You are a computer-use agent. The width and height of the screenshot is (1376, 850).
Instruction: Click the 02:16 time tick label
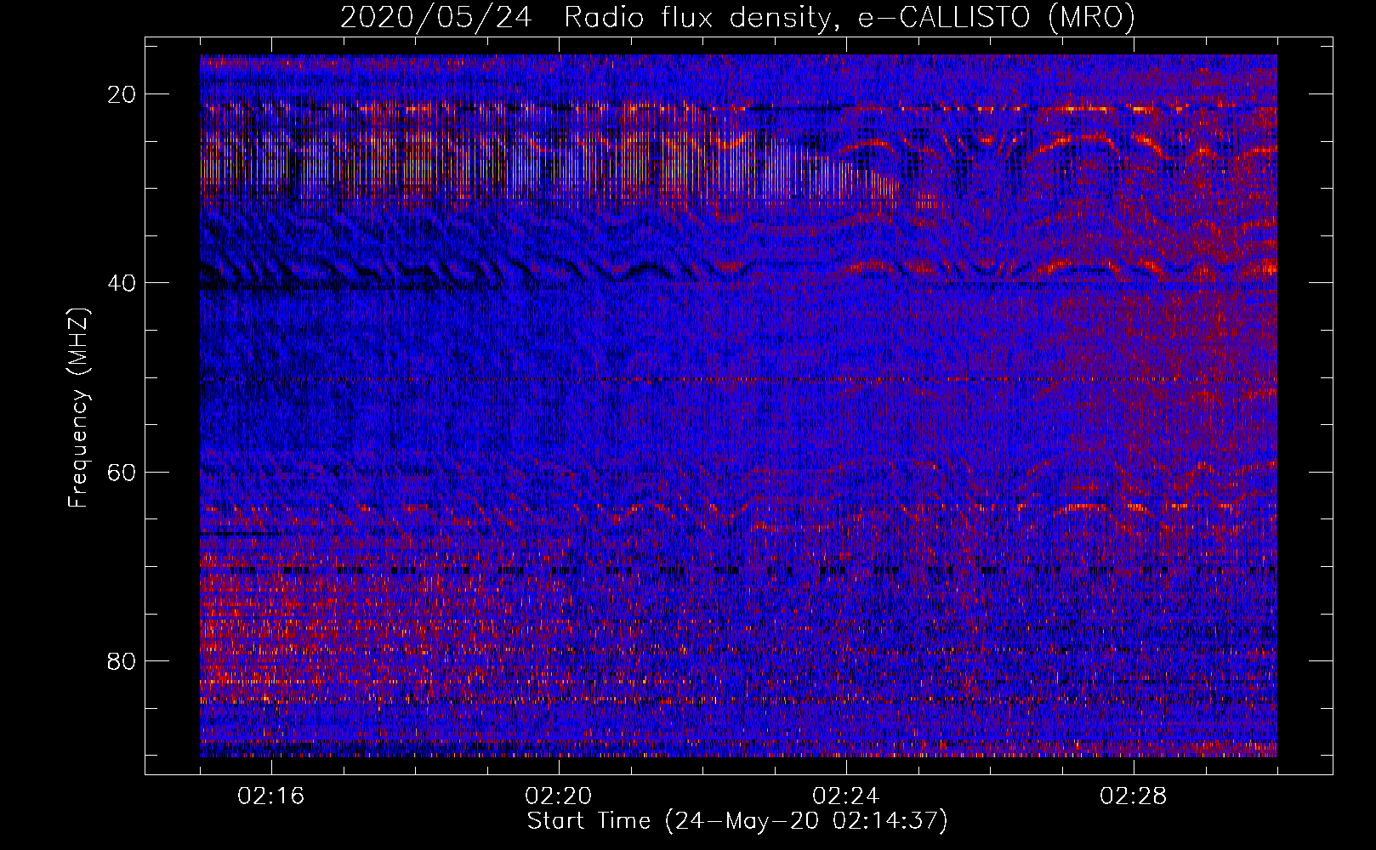pyautogui.click(x=271, y=796)
